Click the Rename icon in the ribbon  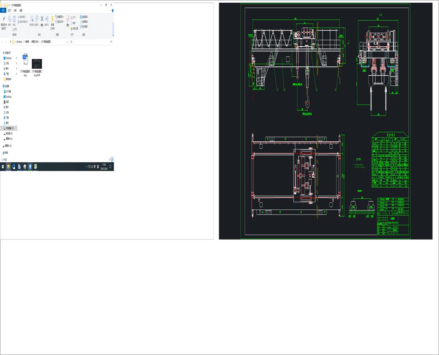(47, 19)
